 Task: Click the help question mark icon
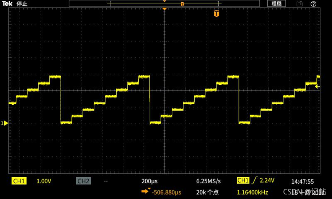[313, 4]
